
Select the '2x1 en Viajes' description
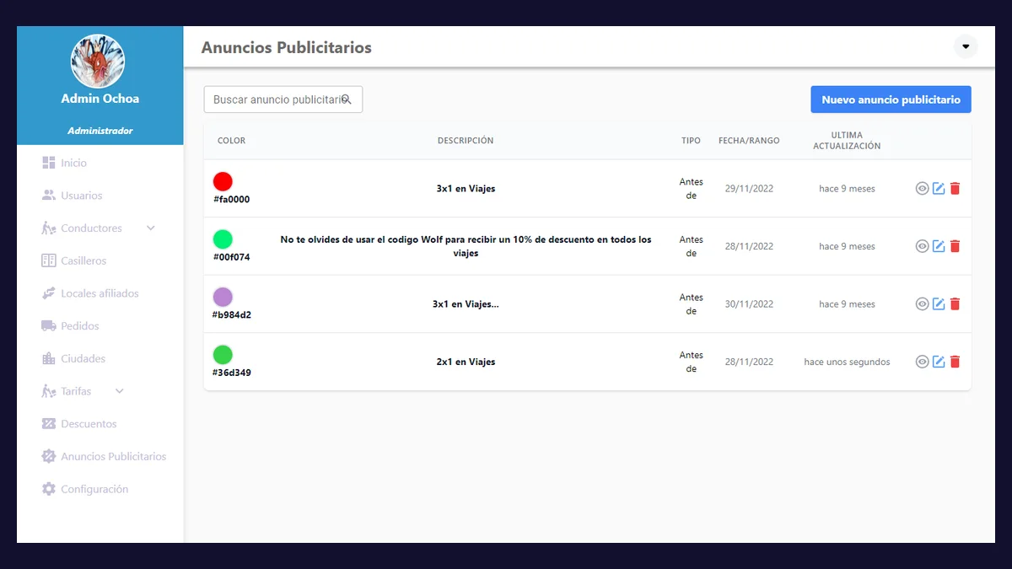point(466,362)
